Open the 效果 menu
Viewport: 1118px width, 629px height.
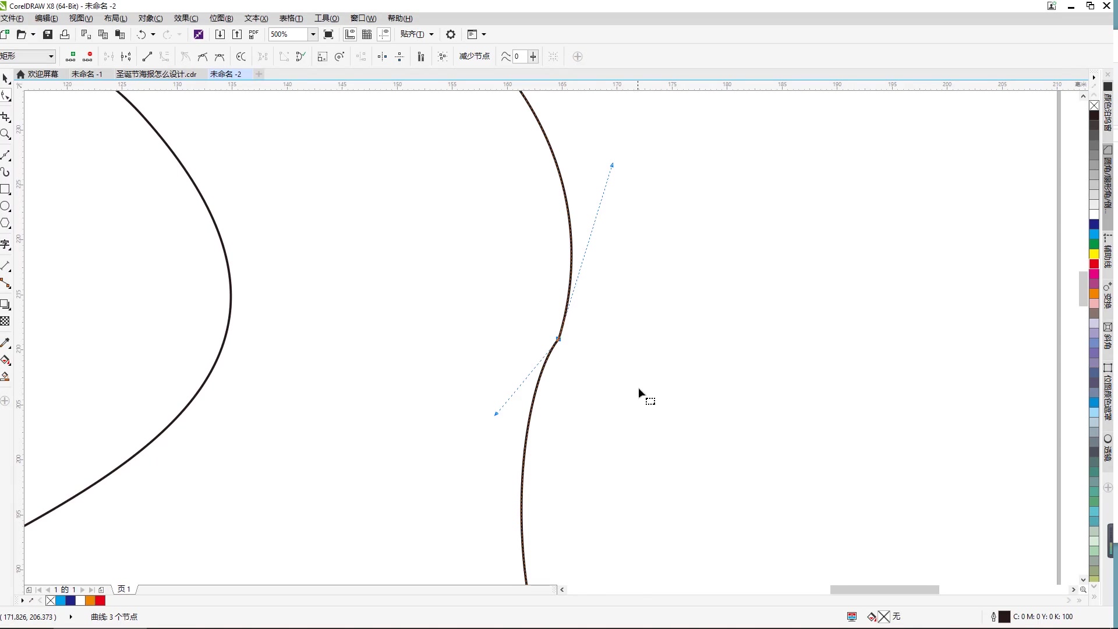coord(186,19)
